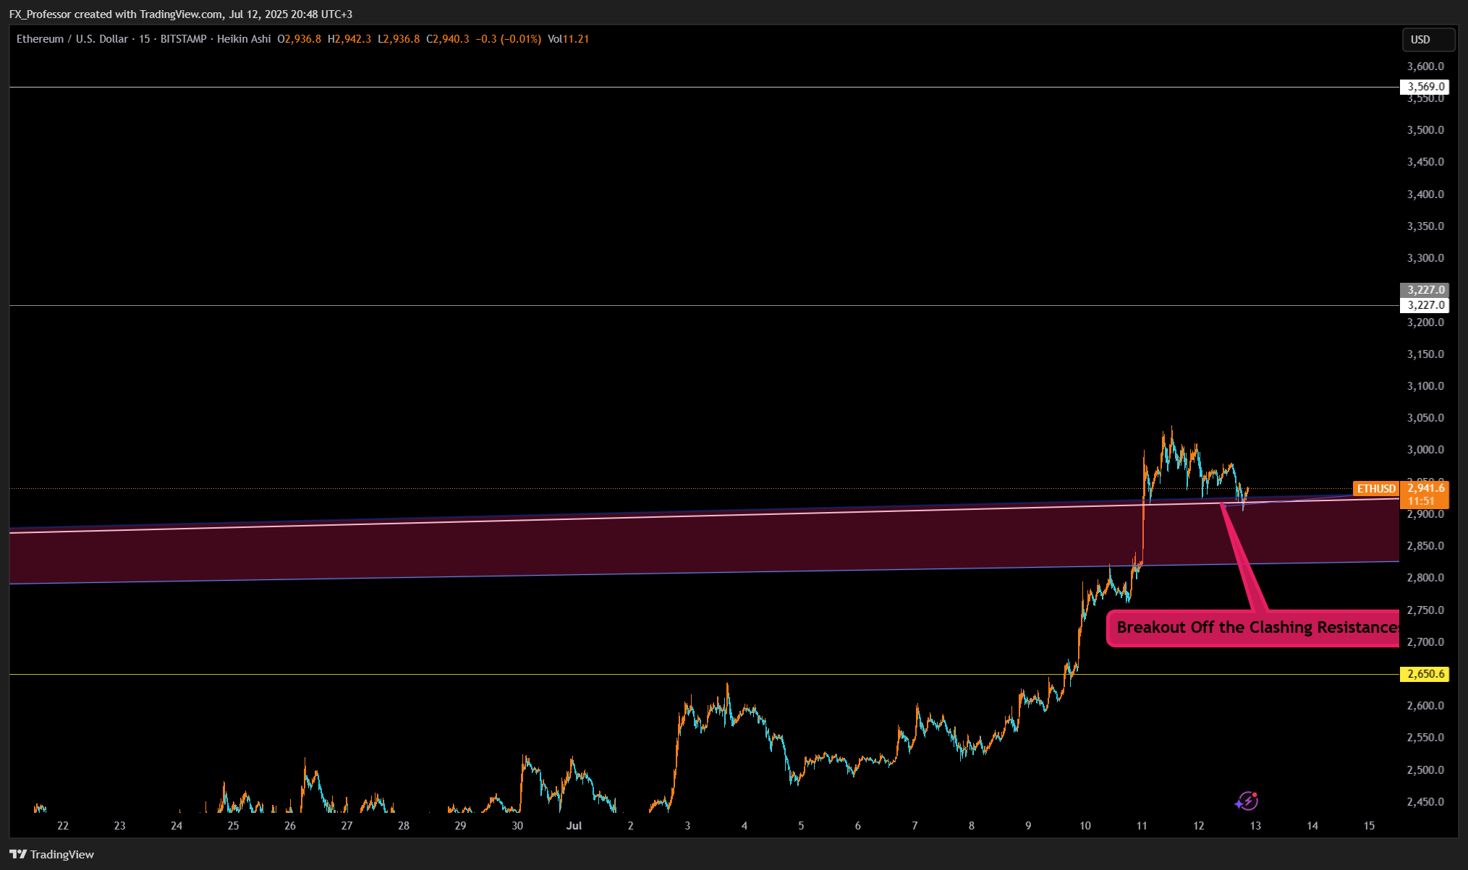This screenshot has height=870, width=1468.
Task: Click the 2,450.0 price scale tick
Action: click(1425, 801)
